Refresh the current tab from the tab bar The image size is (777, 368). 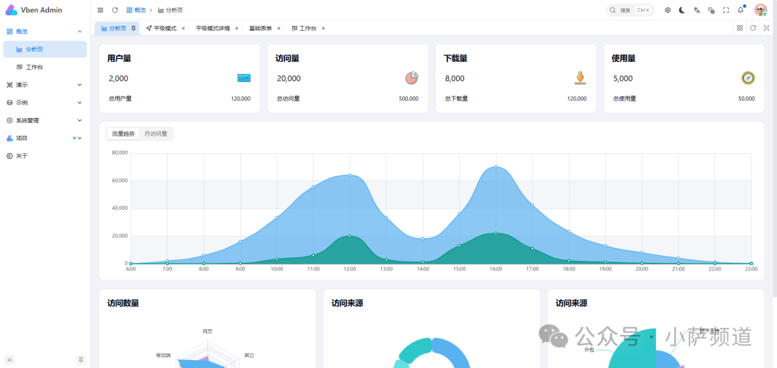[x=753, y=28]
